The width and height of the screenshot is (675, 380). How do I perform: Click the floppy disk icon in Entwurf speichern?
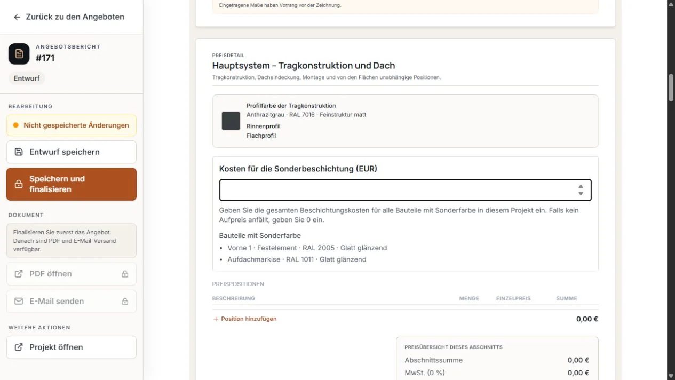(x=19, y=152)
